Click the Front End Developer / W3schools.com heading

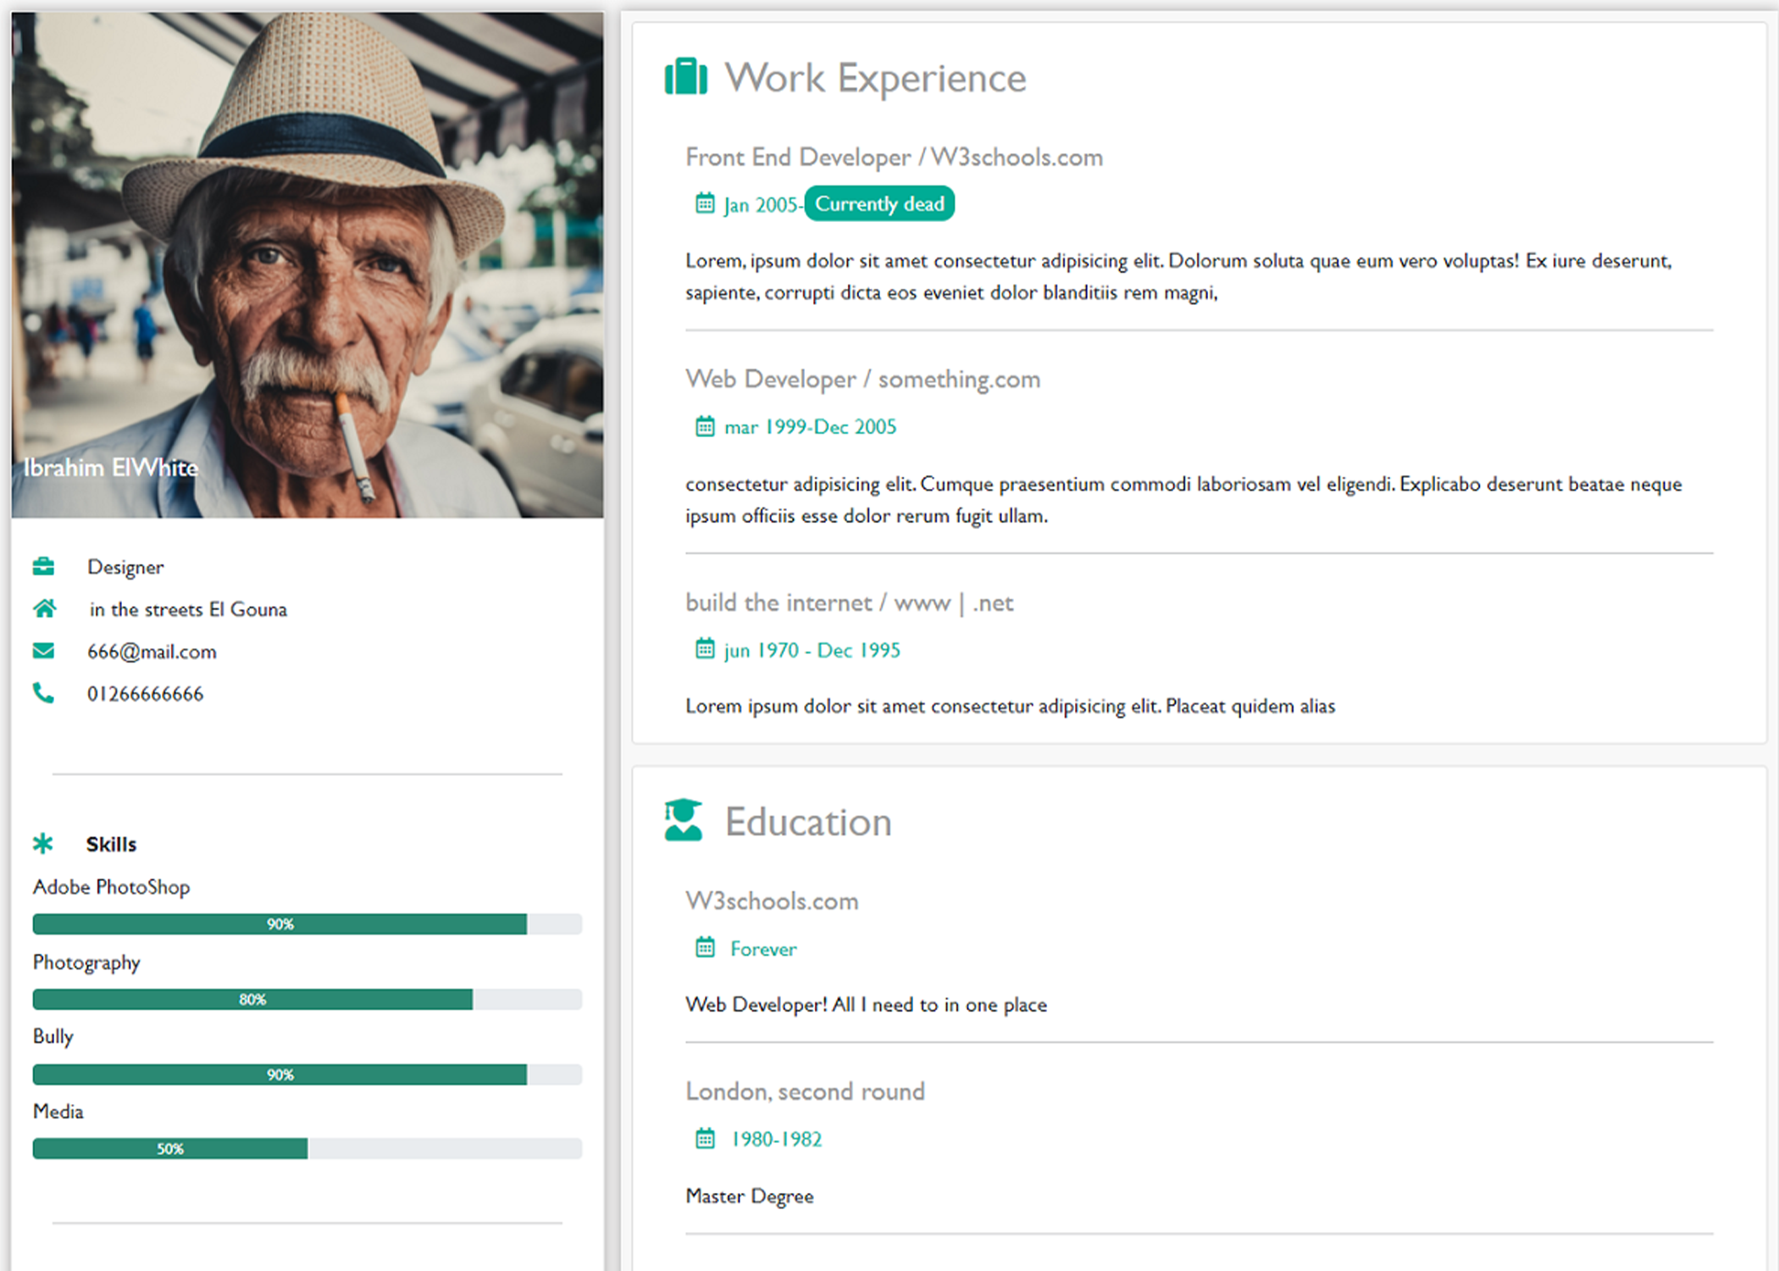coord(894,158)
